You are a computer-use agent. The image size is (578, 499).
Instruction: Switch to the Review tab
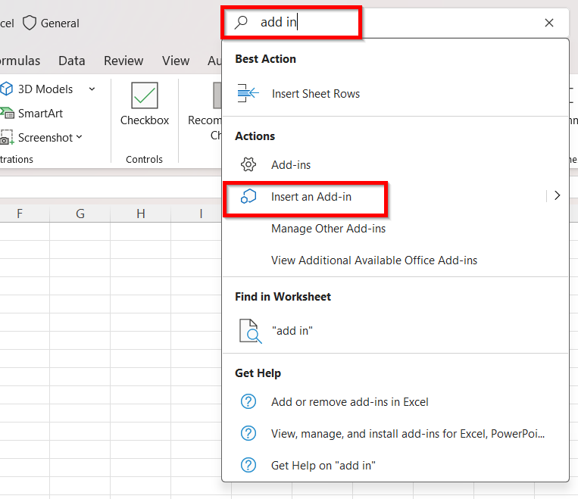click(x=123, y=61)
